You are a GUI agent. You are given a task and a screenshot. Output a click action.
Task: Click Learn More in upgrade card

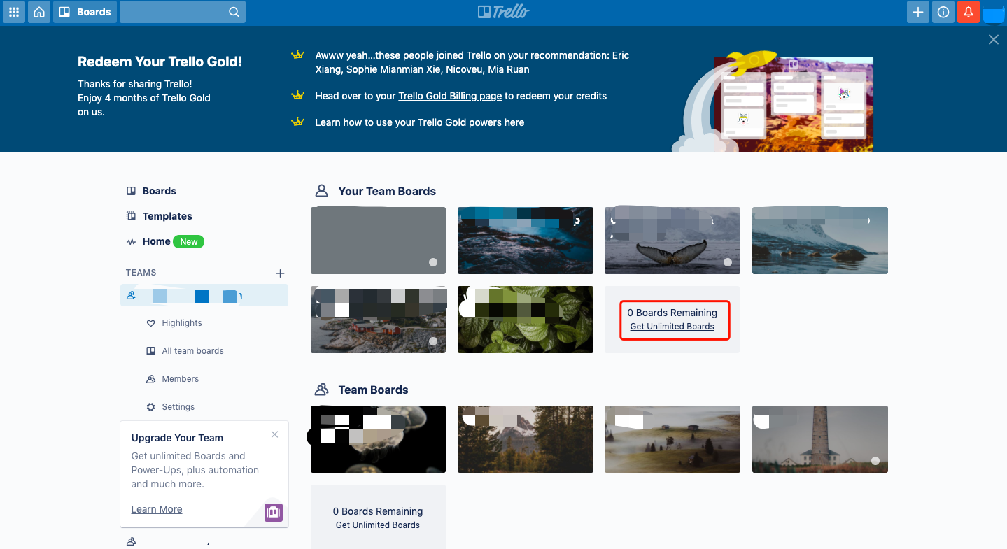click(157, 509)
